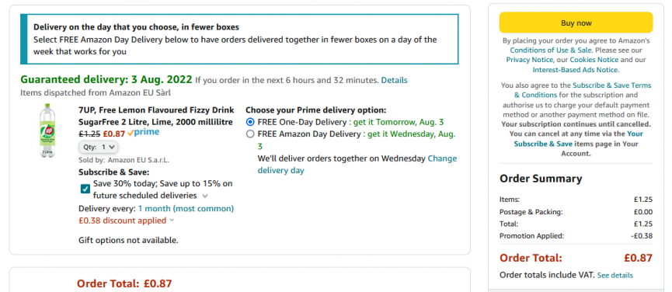
Task: Open the guaranteed delivery Details link
Action: click(395, 80)
